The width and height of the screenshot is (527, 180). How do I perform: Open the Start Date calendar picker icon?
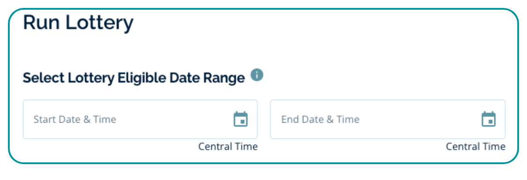[x=241, y=119]
